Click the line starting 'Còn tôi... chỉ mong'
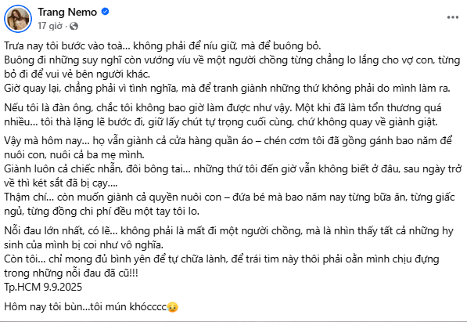 tap(221, 259)
